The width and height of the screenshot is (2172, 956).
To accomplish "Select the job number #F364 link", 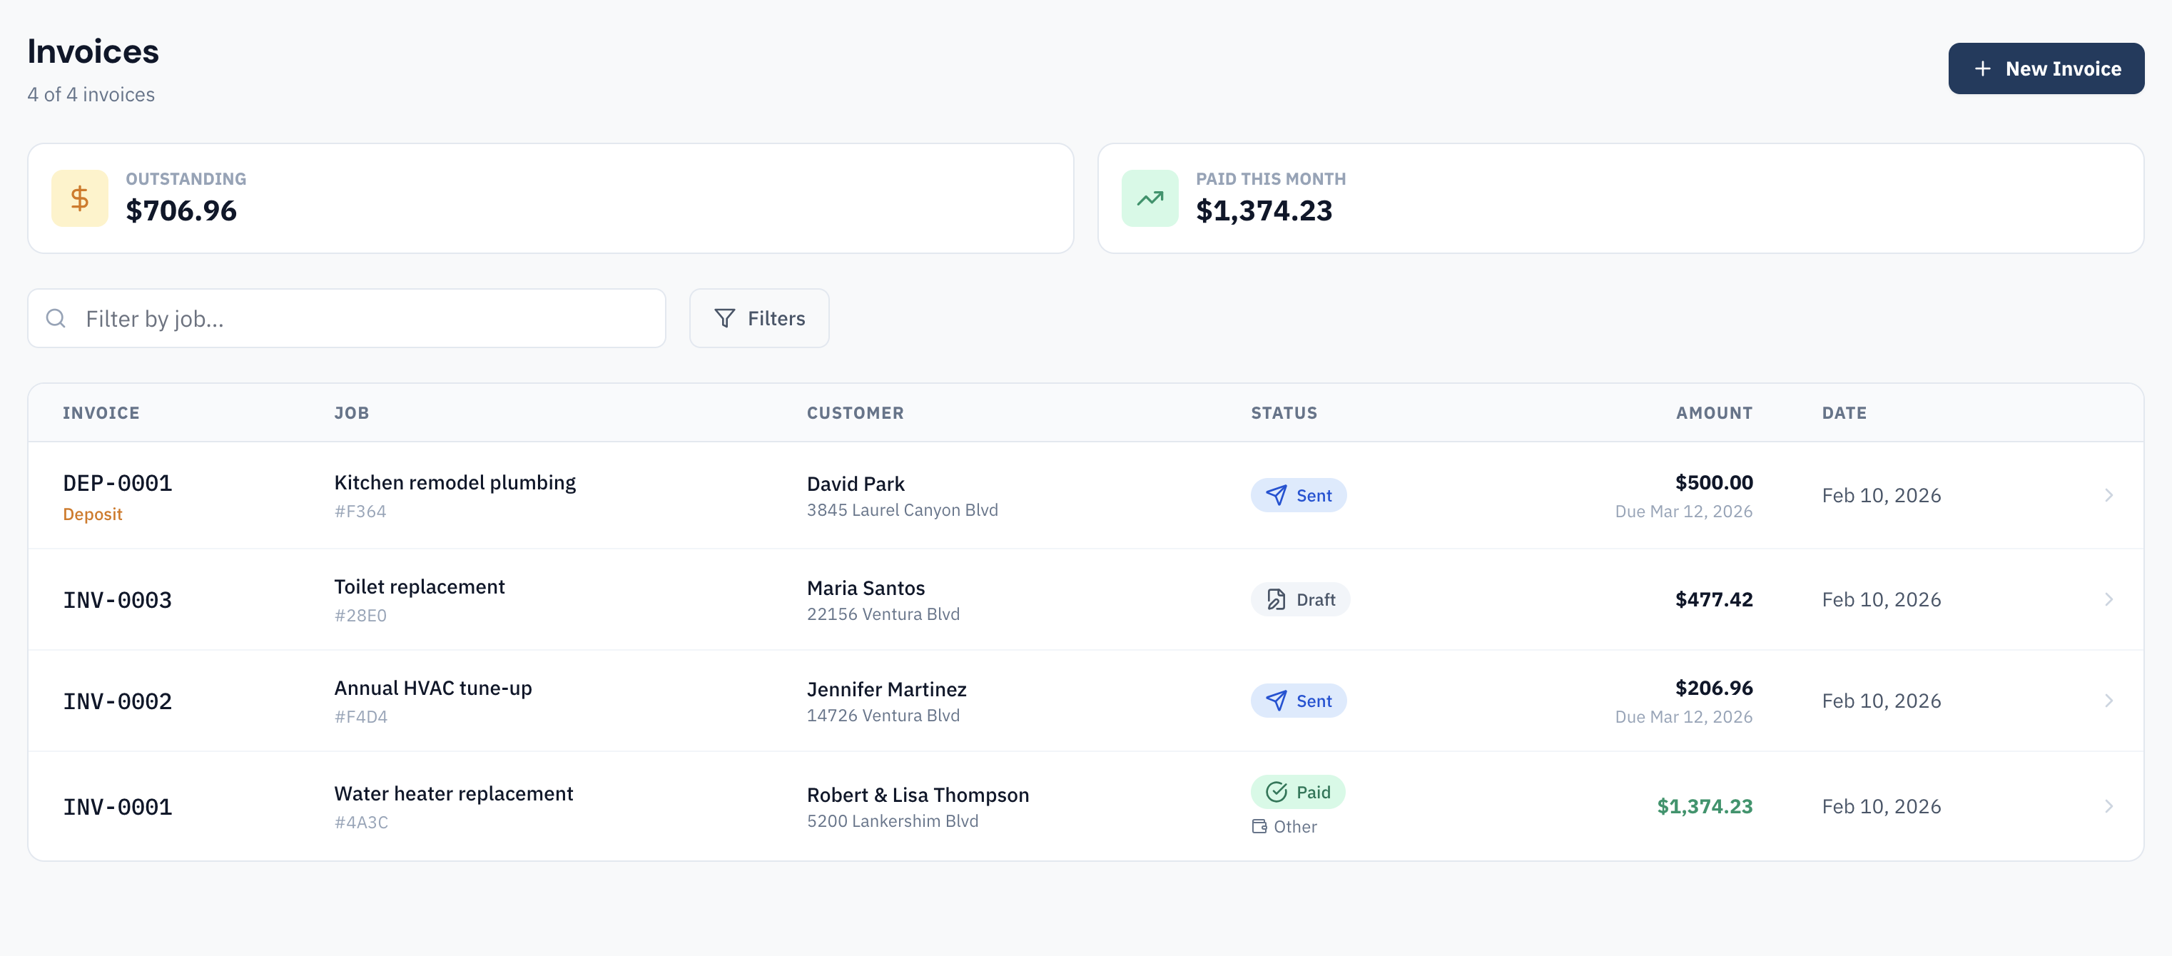I will [x=360, y=510].
